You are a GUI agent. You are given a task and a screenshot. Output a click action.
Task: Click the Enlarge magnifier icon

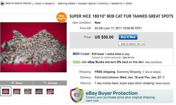click(45, 83)
